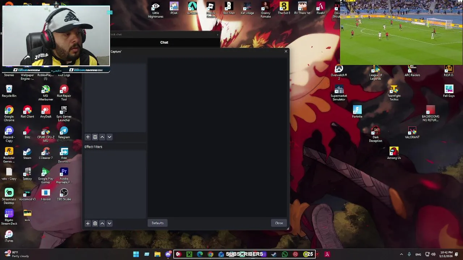Open File Explorer from the taskbar
463x260 pixels.
coord(157,254)
